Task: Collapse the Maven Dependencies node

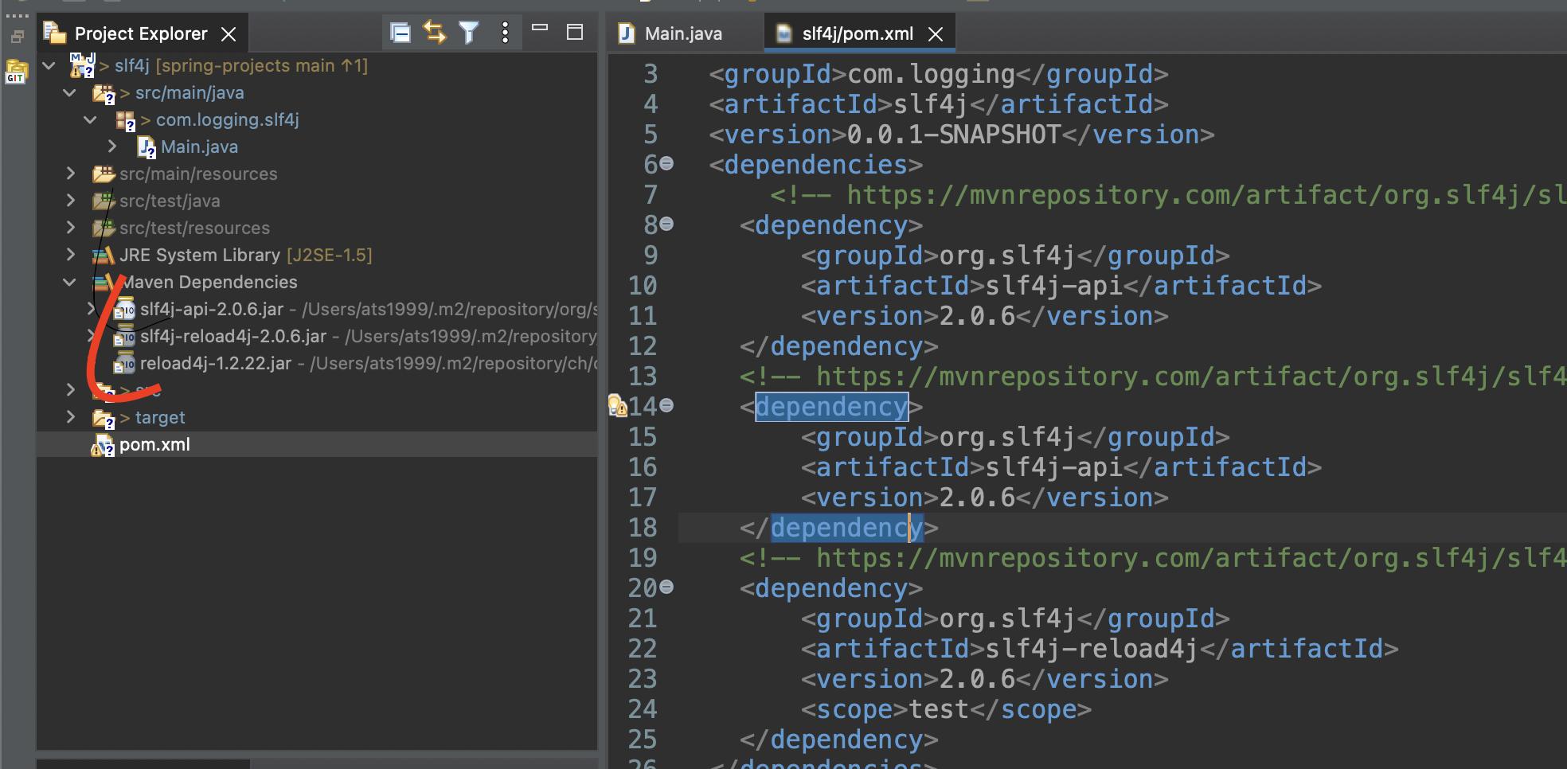Action: click(70, 283)
